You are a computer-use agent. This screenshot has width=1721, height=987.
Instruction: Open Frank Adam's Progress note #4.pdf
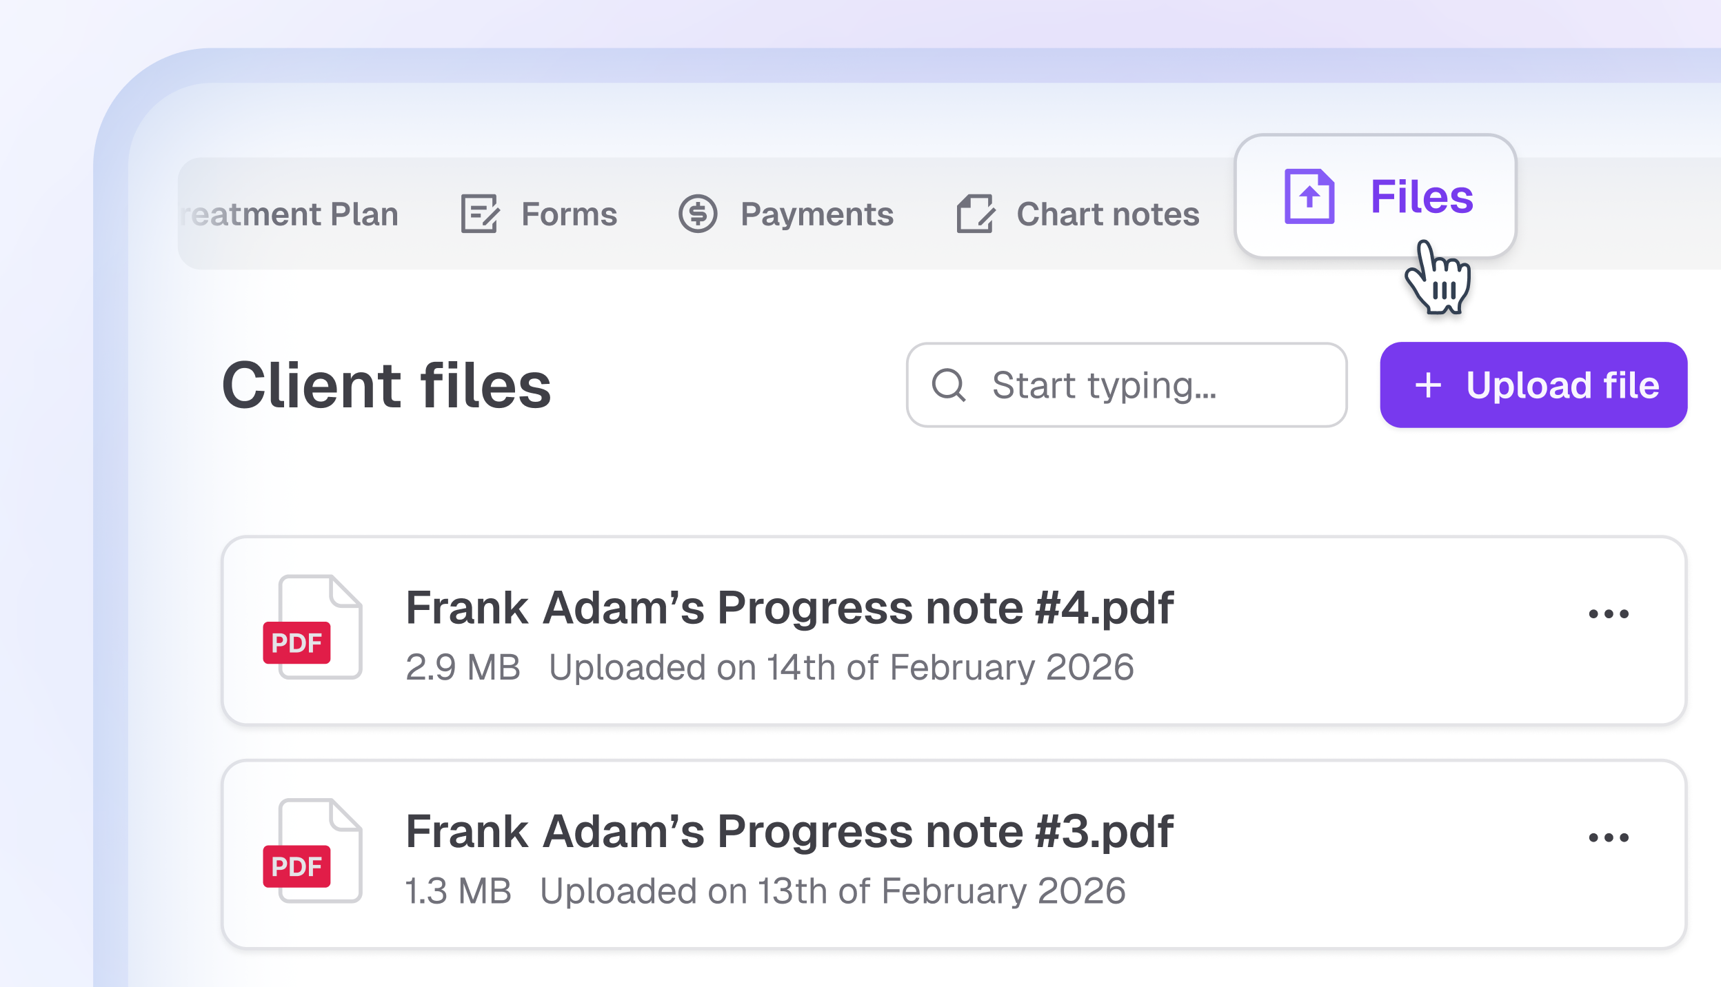789,609
